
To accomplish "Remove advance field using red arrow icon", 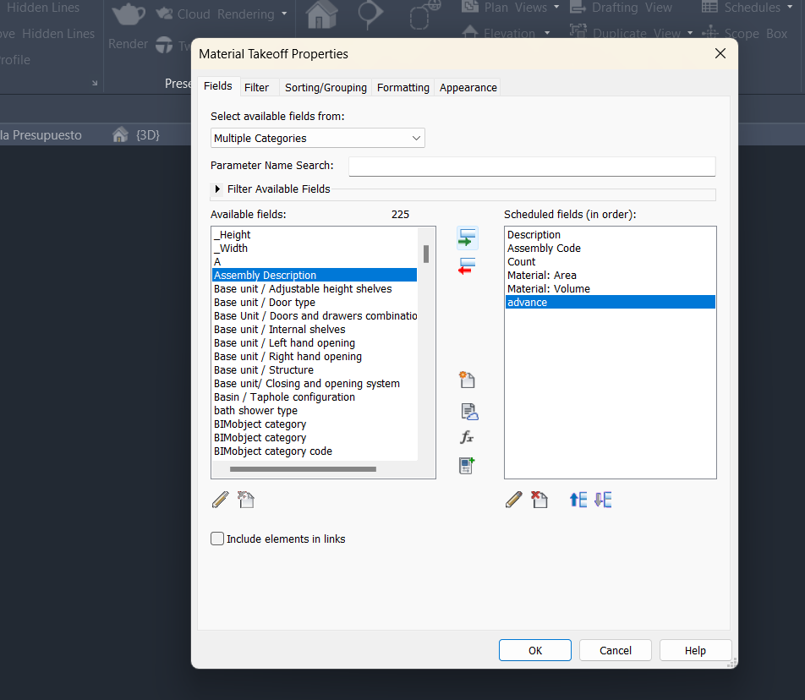I will pyautogui.click(x=466, y=265).
